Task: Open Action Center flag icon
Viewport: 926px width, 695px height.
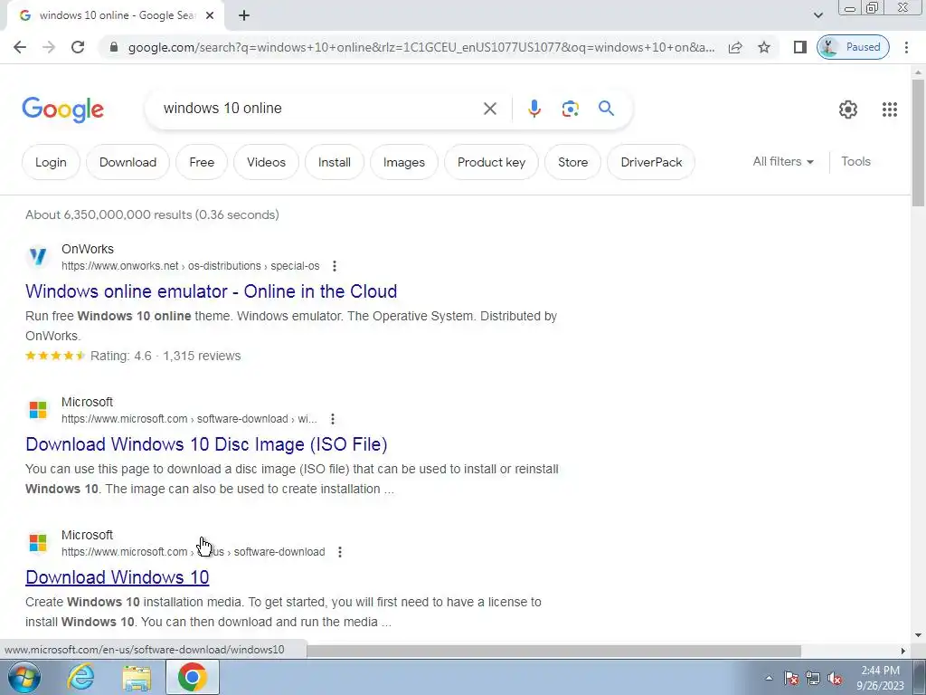Action: click(x=791, y=678)
